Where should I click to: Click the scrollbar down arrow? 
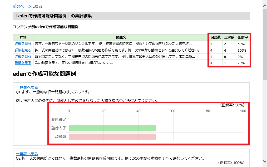(265, 161)
